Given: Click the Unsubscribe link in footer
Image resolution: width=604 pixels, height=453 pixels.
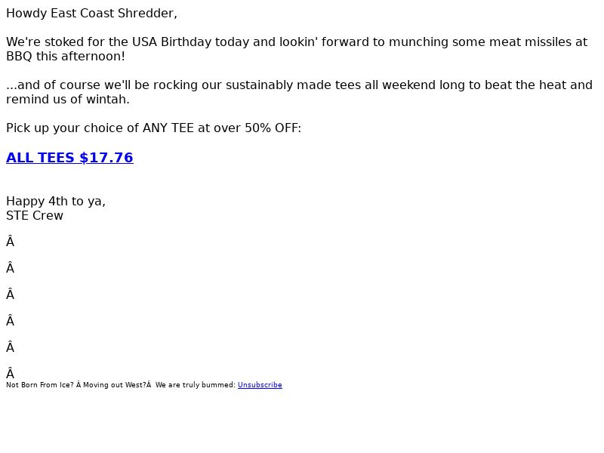Looking at the screenshot, I should click(x=260, y=385).
